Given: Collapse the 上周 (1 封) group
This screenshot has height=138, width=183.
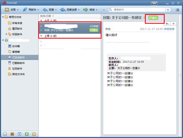Looking at the screenshot, I should tap(41, 36).
